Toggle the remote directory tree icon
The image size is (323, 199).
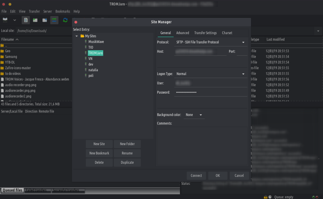click(x=45, y=20)
